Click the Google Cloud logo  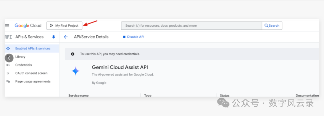point(28,25)
